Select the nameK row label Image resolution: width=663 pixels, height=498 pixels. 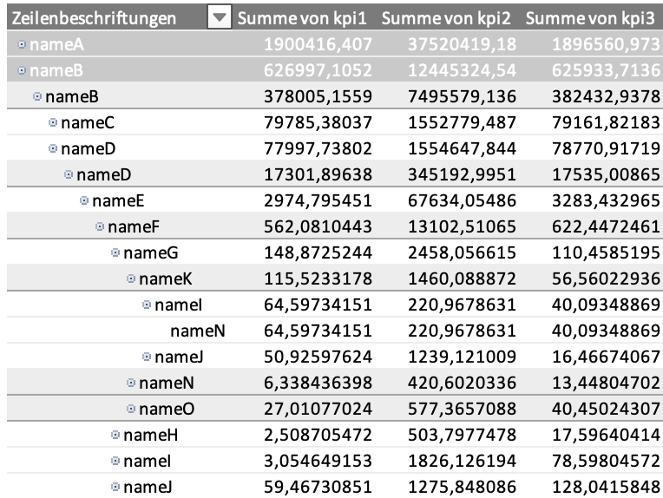[166, 279]
